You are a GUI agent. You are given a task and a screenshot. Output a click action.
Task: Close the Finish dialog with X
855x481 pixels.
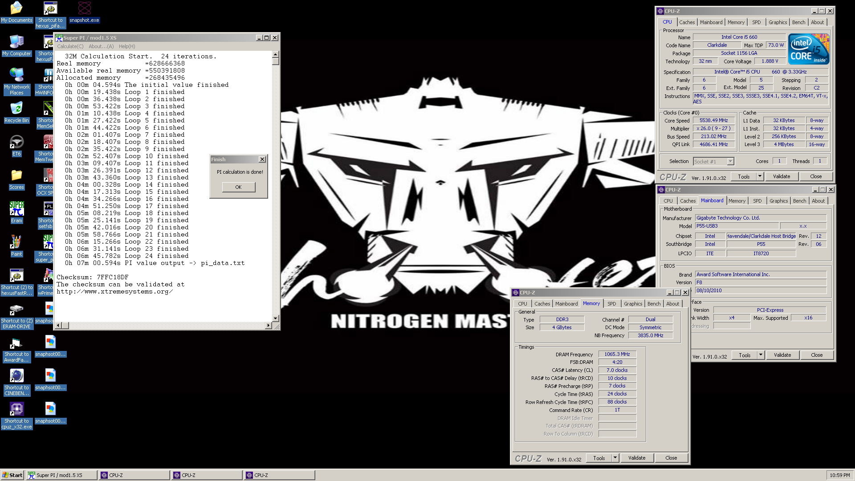click(x=262, y=159)
